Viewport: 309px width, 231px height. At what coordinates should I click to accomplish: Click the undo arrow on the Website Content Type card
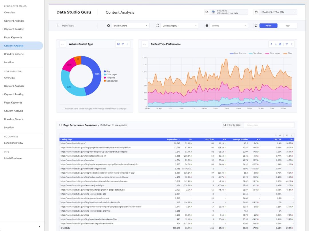coord(62,44)
